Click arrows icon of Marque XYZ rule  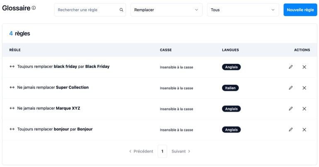[12, 108]
